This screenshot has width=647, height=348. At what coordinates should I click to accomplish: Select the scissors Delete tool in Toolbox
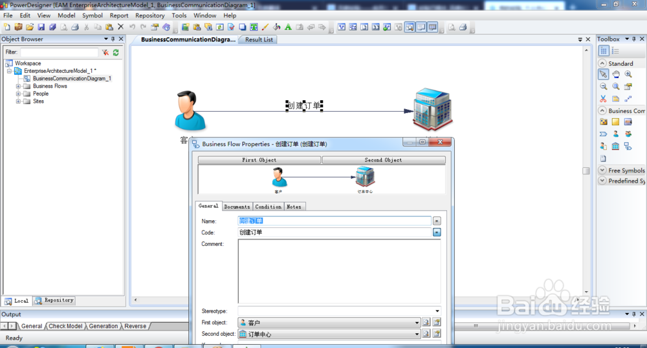pyautogui.click(x=603, y=99)
